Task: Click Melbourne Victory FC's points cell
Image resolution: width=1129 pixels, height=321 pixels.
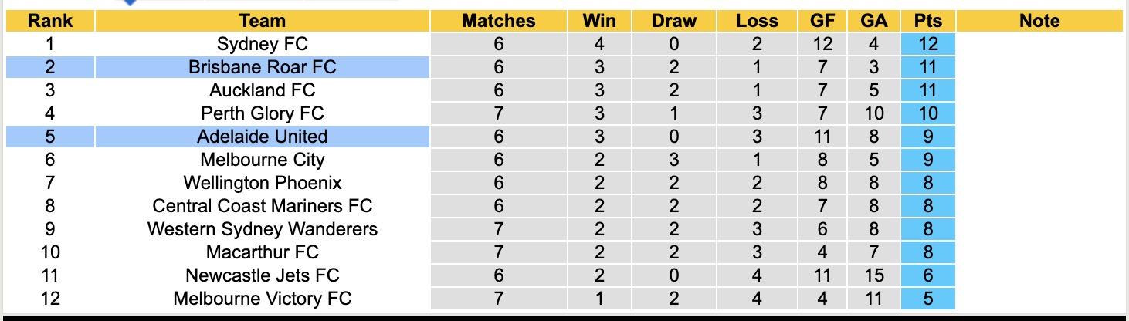Action: pos(927,299)
